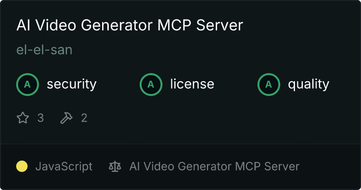Screen dimensions: 361x190
Task: Click the letter A inside the security badge
Action: [x=28, y=85]
